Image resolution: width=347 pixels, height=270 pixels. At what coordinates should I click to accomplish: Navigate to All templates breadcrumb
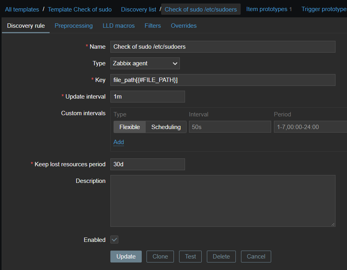pos(22,9)
